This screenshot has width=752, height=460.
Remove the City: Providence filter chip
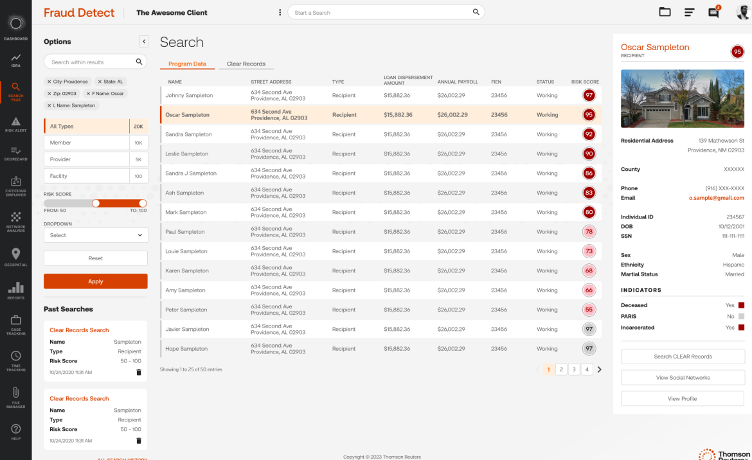[x=49, y=82]
